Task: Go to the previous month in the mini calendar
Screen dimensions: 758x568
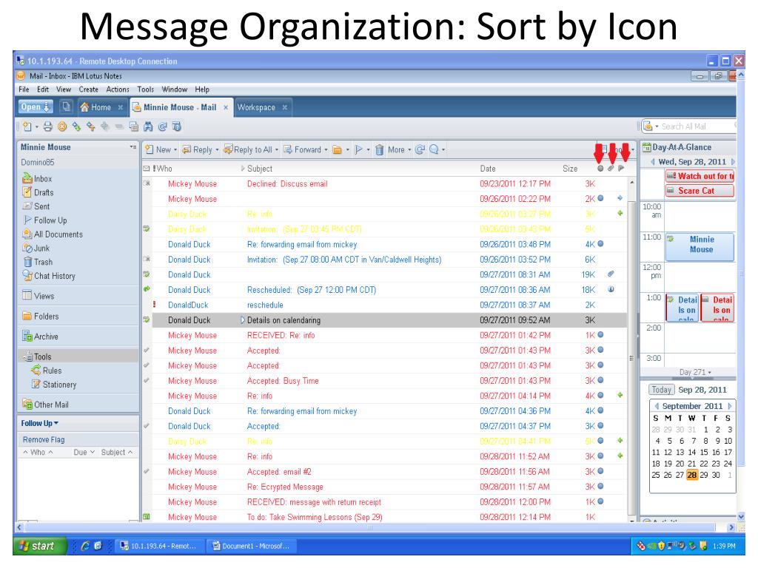Action: pos(657,406)
